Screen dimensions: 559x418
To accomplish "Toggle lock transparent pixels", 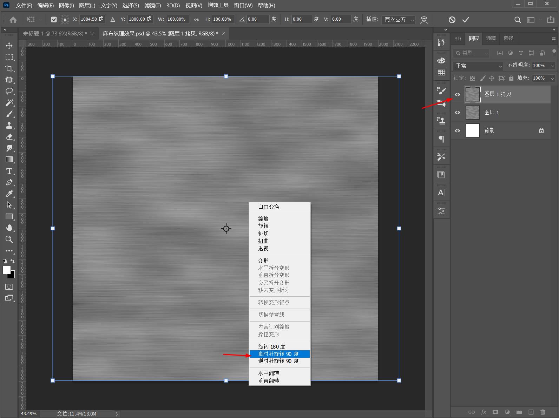I will pyautogui.click(x=473, y=78).
